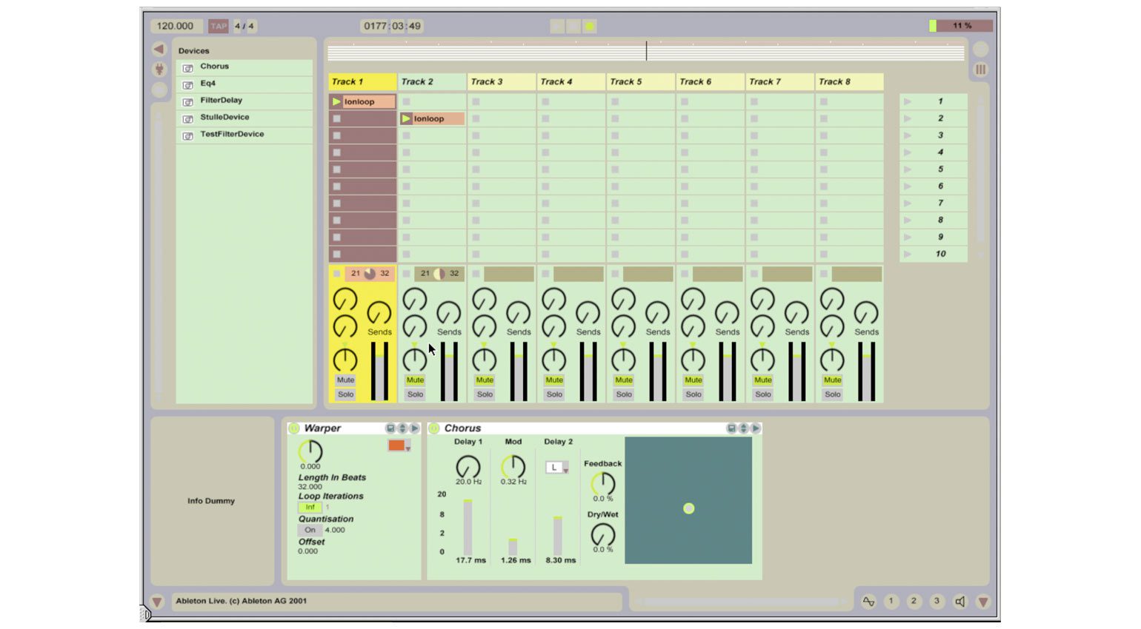Click view button 3 in bottom bar
The height and width of the screenshot is (629, 1141).
pos(937,602)
